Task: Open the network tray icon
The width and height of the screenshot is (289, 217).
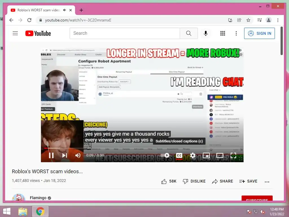Action: (256, 211)
